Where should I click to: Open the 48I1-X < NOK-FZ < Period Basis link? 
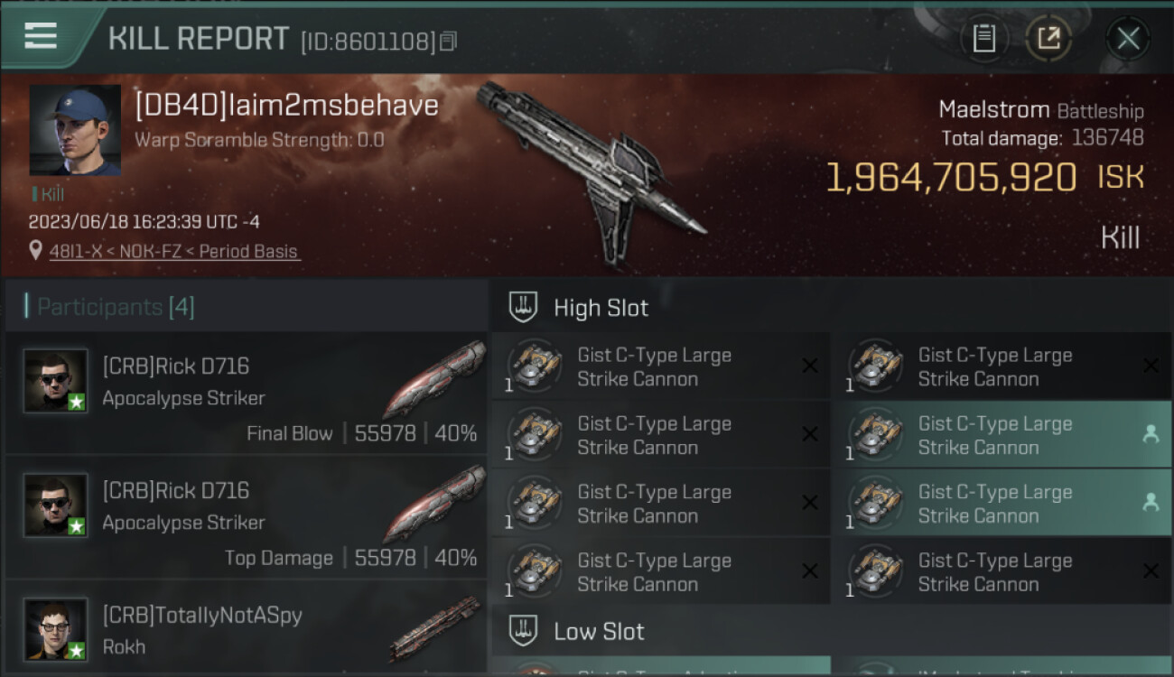point(173,252)
